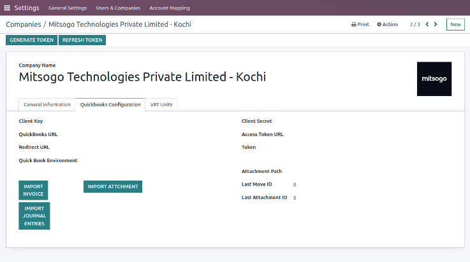Screen dimensions: 470x262
Task: Click the Import Invoice button
Action: [x=33, y=190]
